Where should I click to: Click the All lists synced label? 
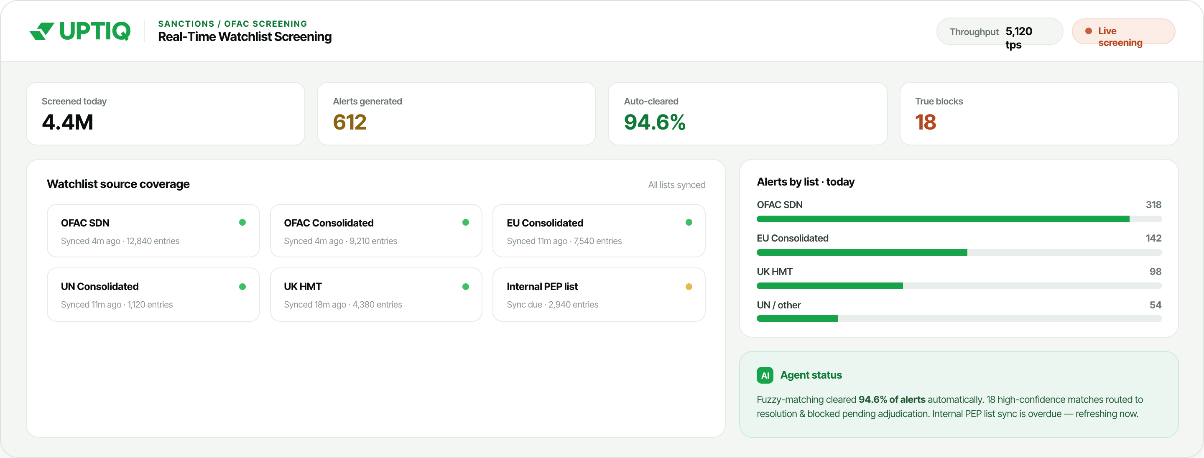point(676,185)
